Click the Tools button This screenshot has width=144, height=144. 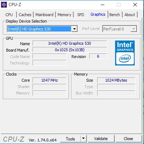click(70, 139)
